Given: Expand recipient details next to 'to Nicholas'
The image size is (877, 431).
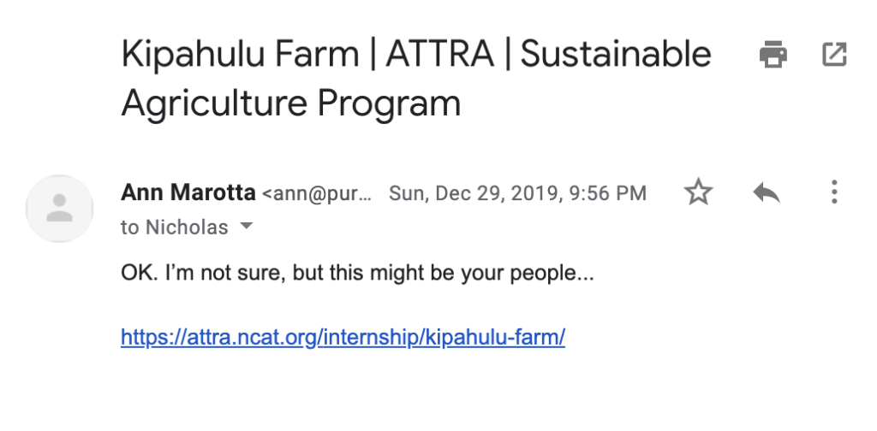Looking at the screenshot, I should click(246, 226).
